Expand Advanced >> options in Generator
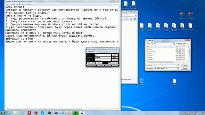Viewport: 205px width, 115px height. coord(113,63)
